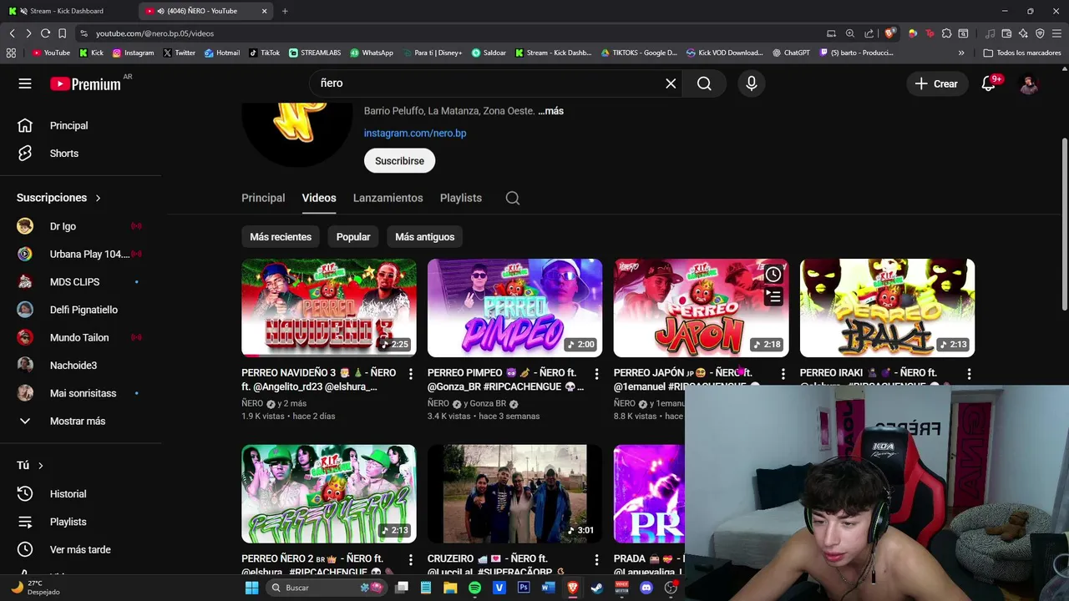Switch to Principal channel tab

pos(263,198)
